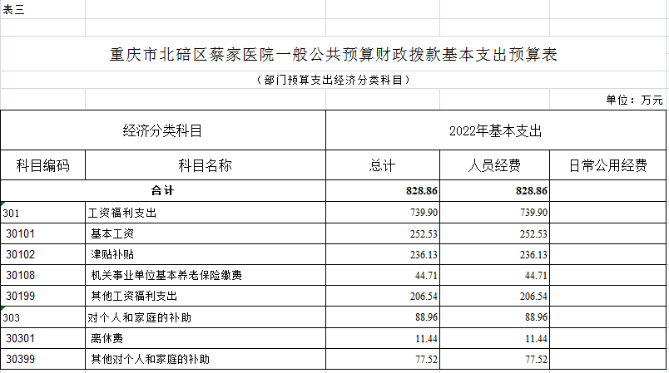Select cell 其他工资福利支出

point(206,296)
